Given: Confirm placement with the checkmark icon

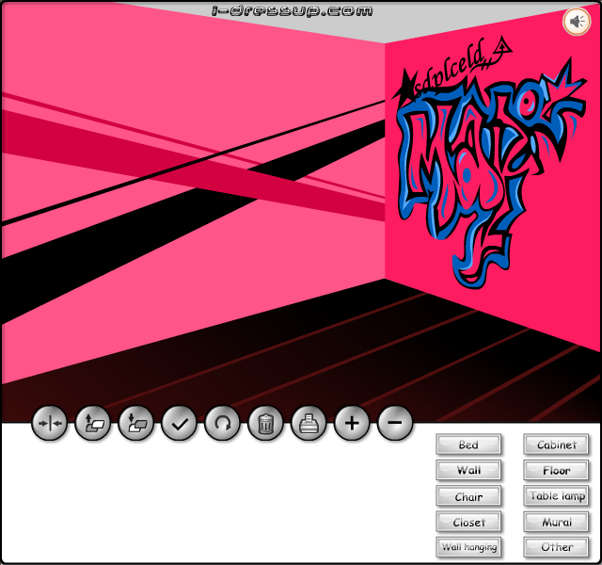Looking at the screenshot, I should (x=180, y=423).
